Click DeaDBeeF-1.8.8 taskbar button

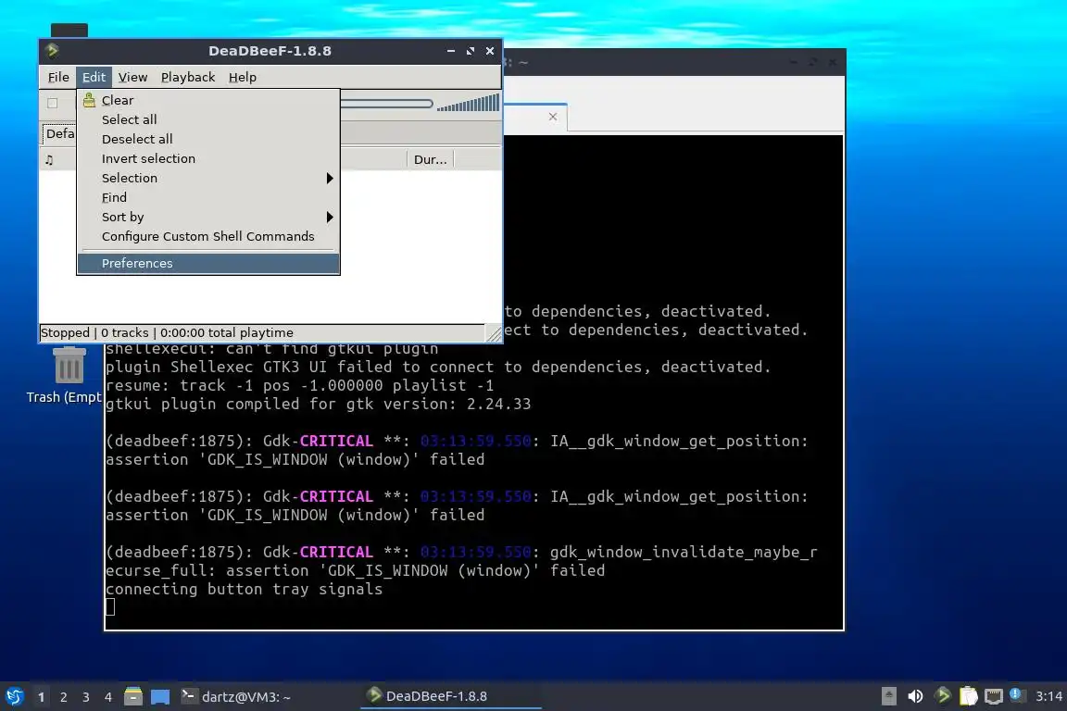coord(450,696)
